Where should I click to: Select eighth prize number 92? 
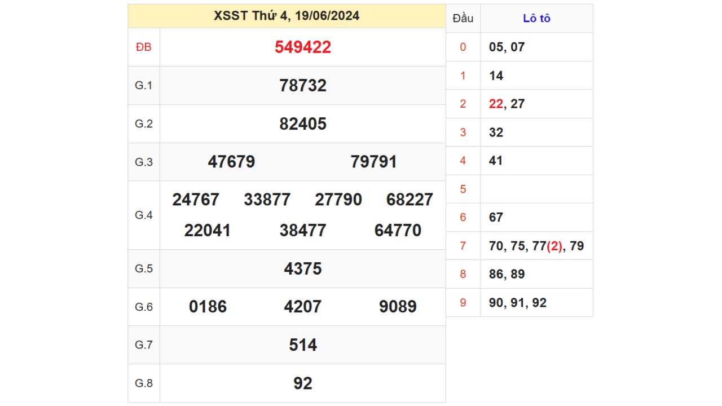click(303, 383)
